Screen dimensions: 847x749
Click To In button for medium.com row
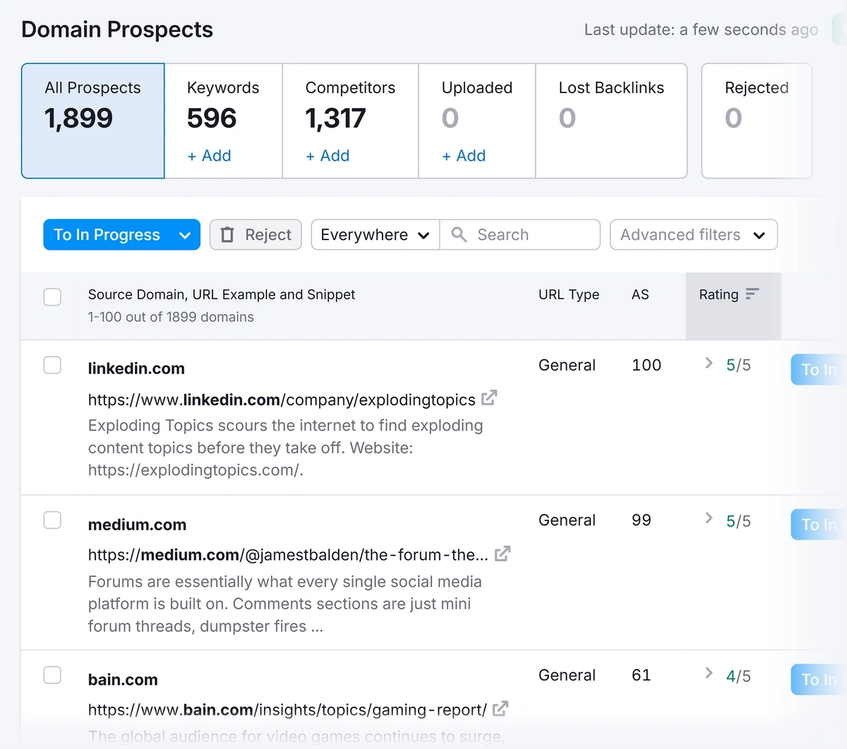click(x=819, y=525)
